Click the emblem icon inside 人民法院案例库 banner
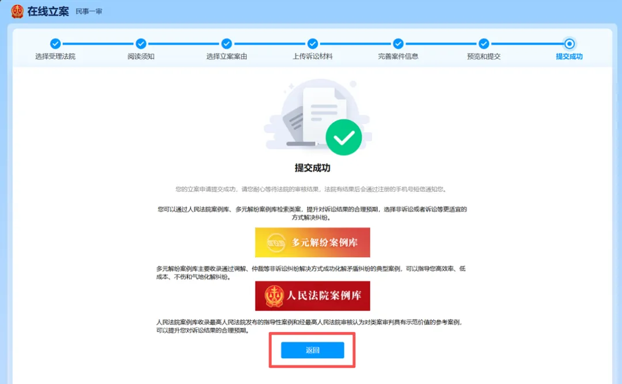Viewport: 622px width, 384px height. point(274,296)
